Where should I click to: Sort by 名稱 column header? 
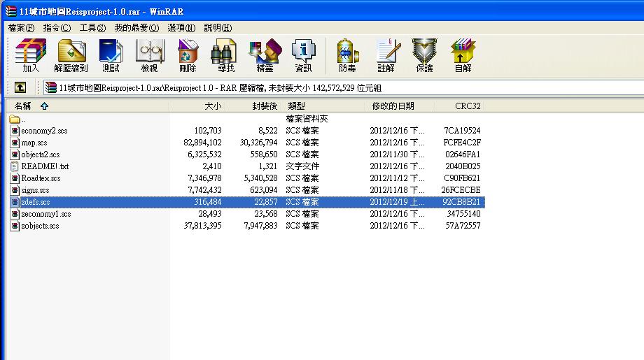pos(88,106)
